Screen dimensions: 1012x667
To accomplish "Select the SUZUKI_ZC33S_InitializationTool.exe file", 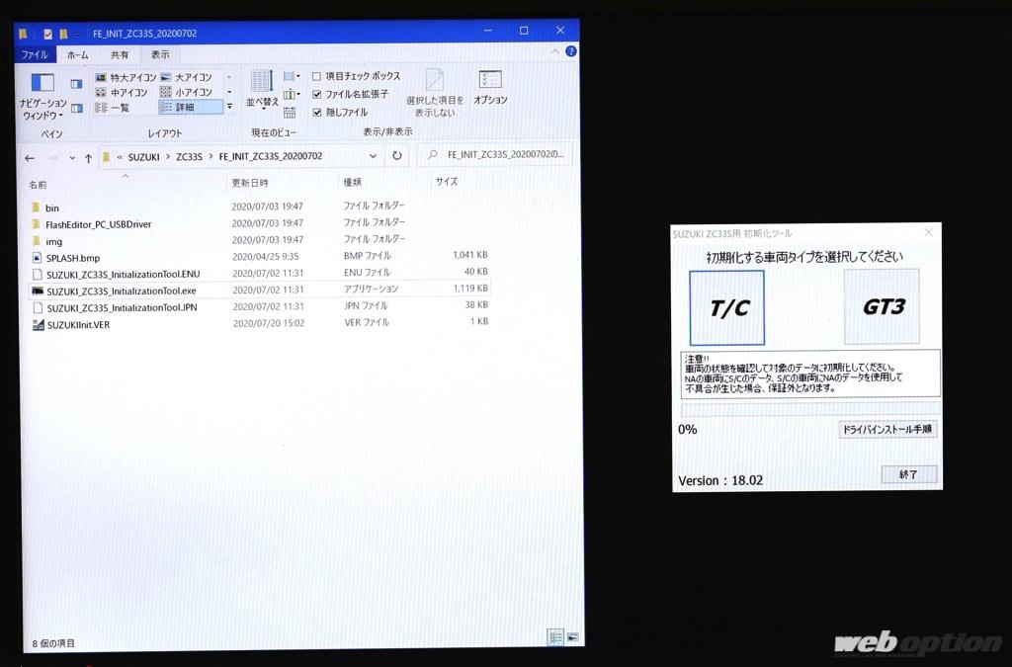I will coord(122,291).
